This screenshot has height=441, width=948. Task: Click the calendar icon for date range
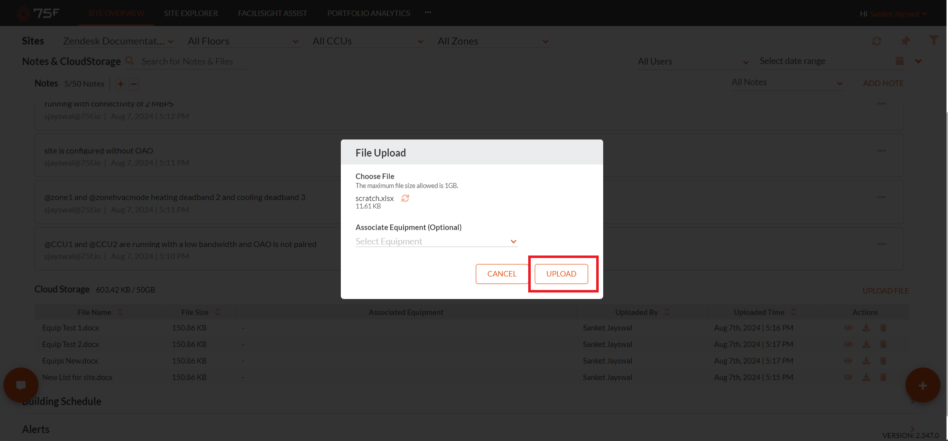(x=900, y=61)
